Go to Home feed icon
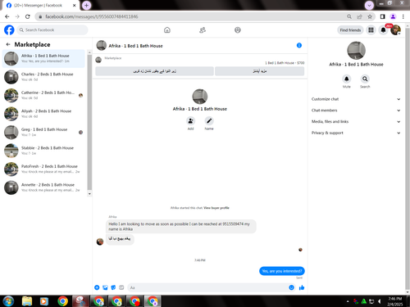Screen dimensions: 410x307 pyautogui.click(x=167, y=30)
